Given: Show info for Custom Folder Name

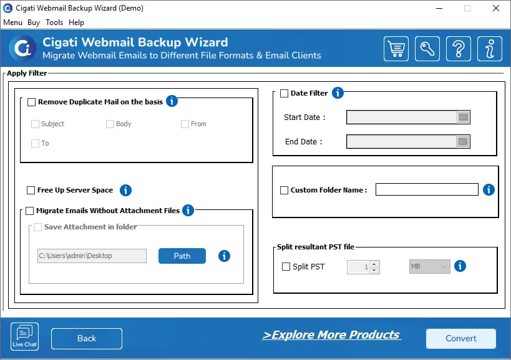Looking at the screenshot, I should coord(489,189).
